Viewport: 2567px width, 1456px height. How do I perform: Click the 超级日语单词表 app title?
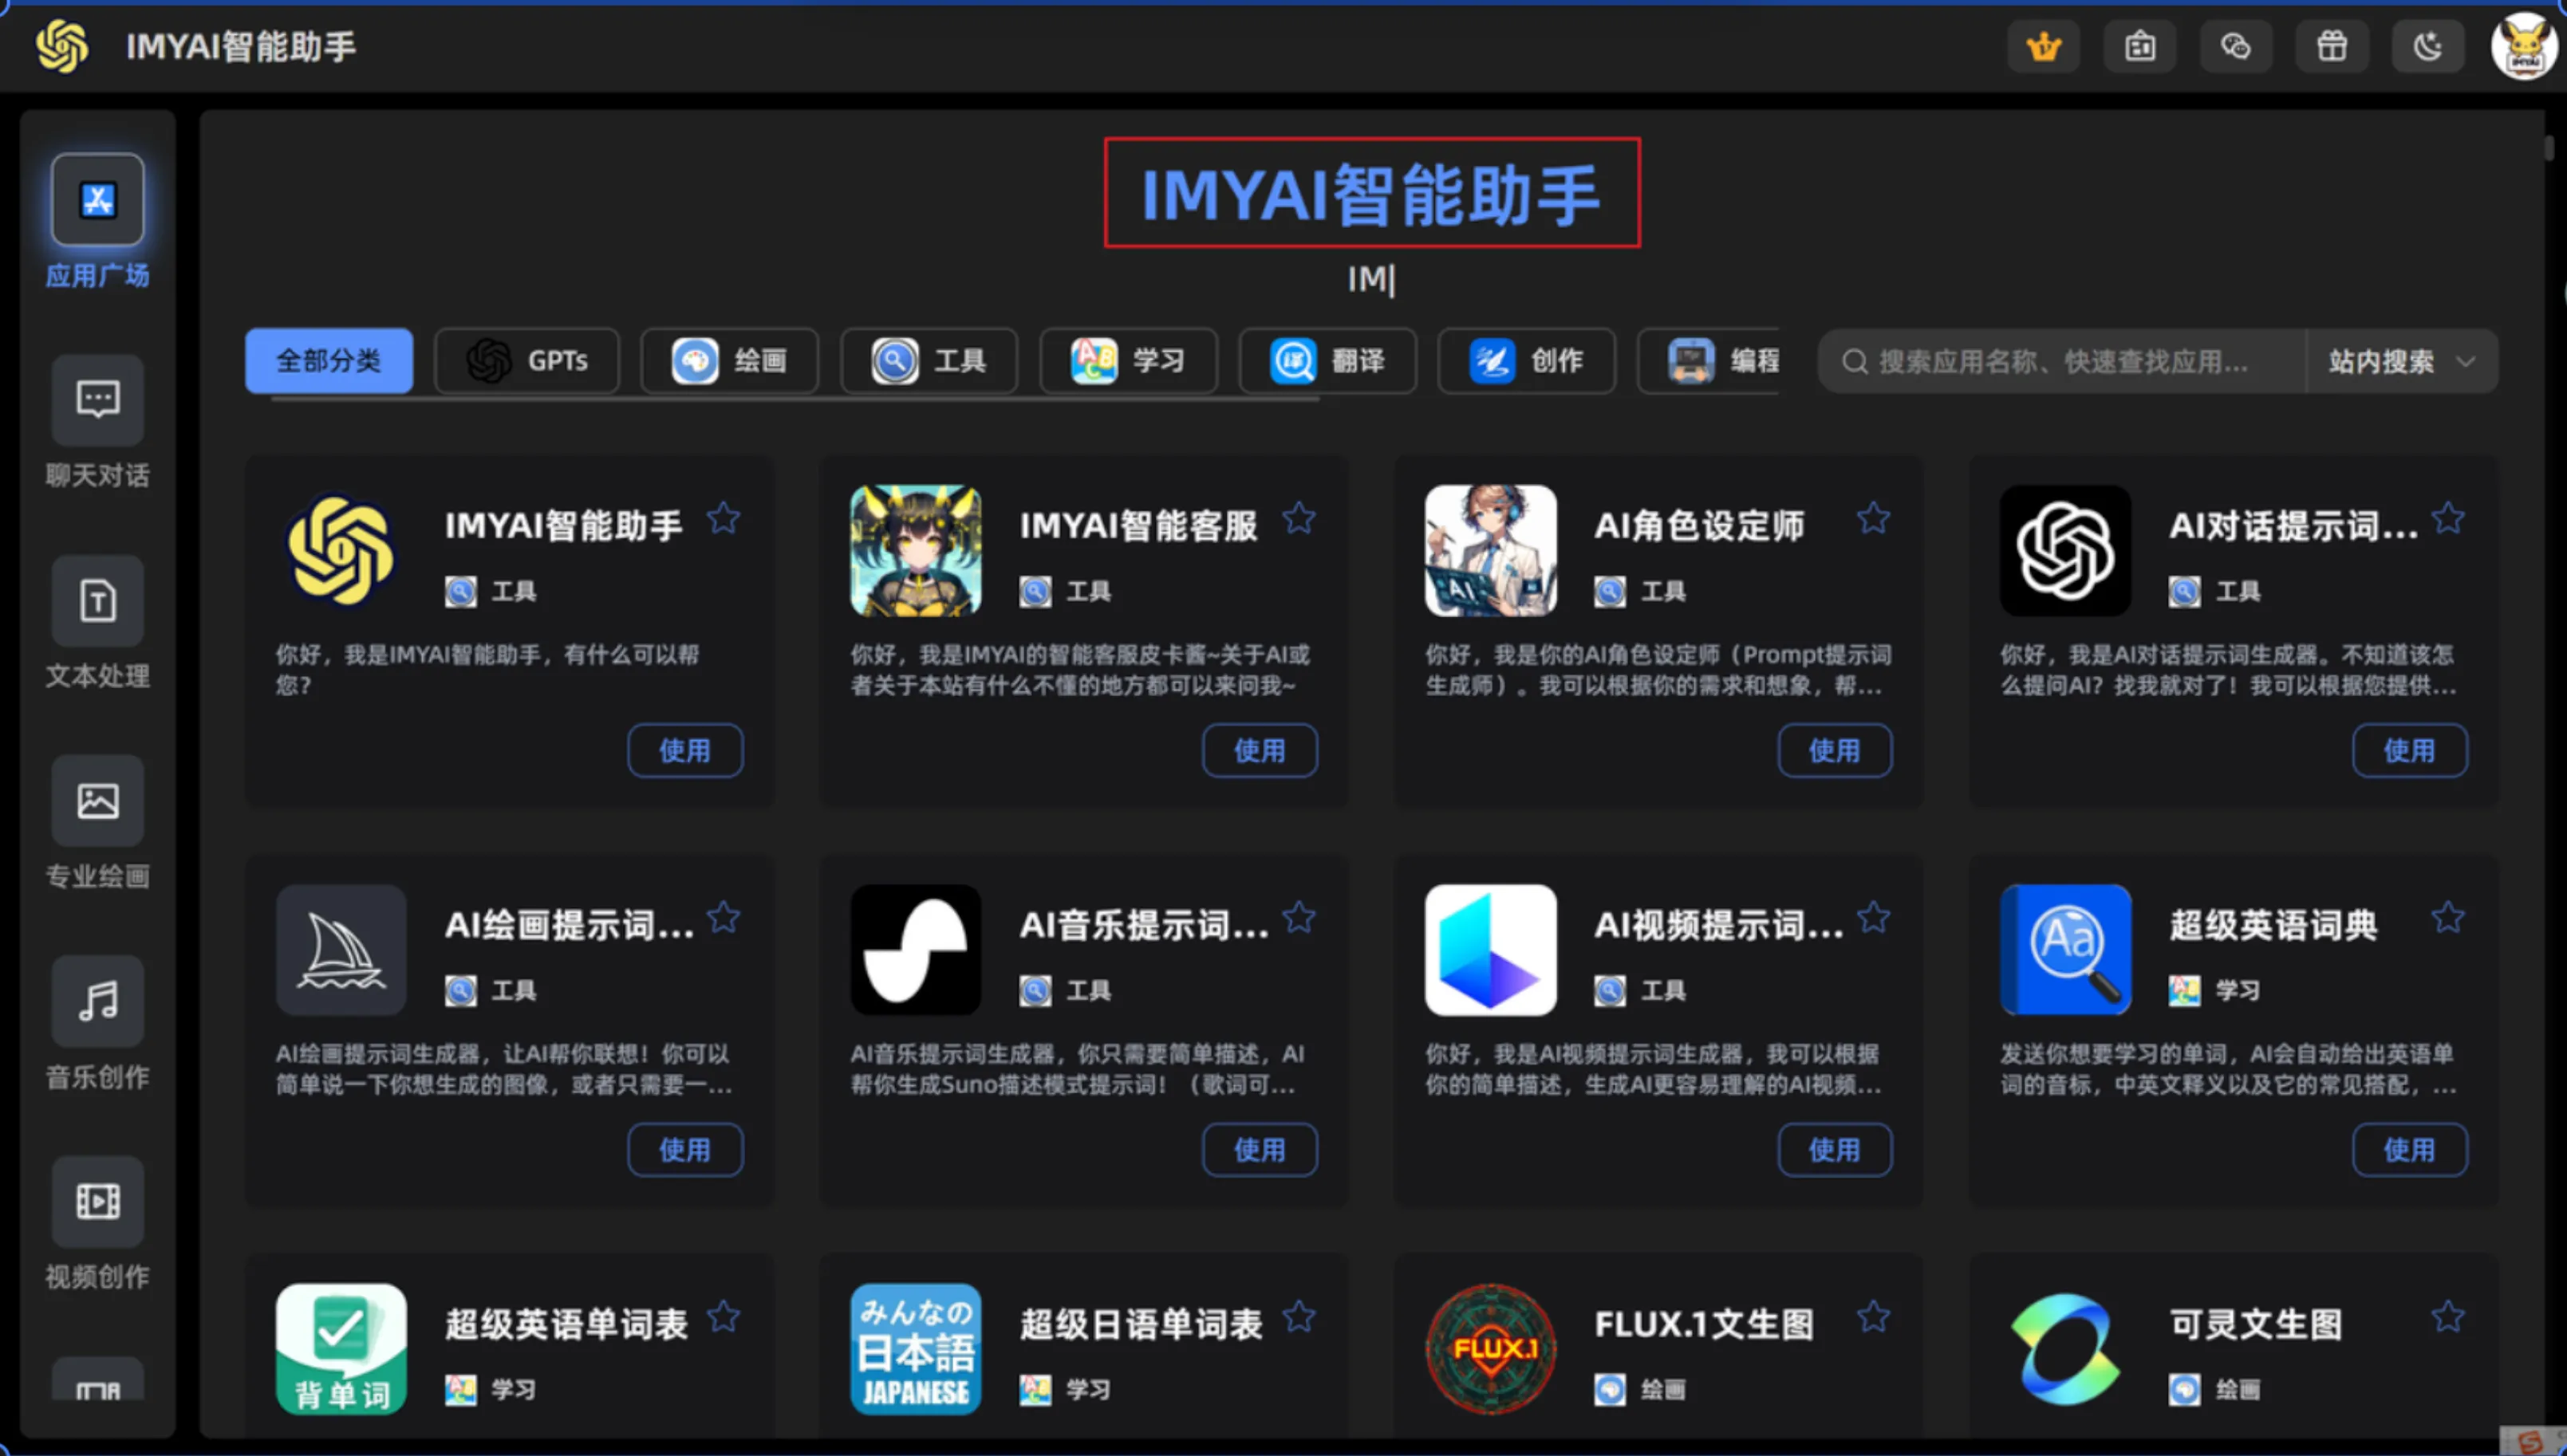click(x=1141, y=1324)
